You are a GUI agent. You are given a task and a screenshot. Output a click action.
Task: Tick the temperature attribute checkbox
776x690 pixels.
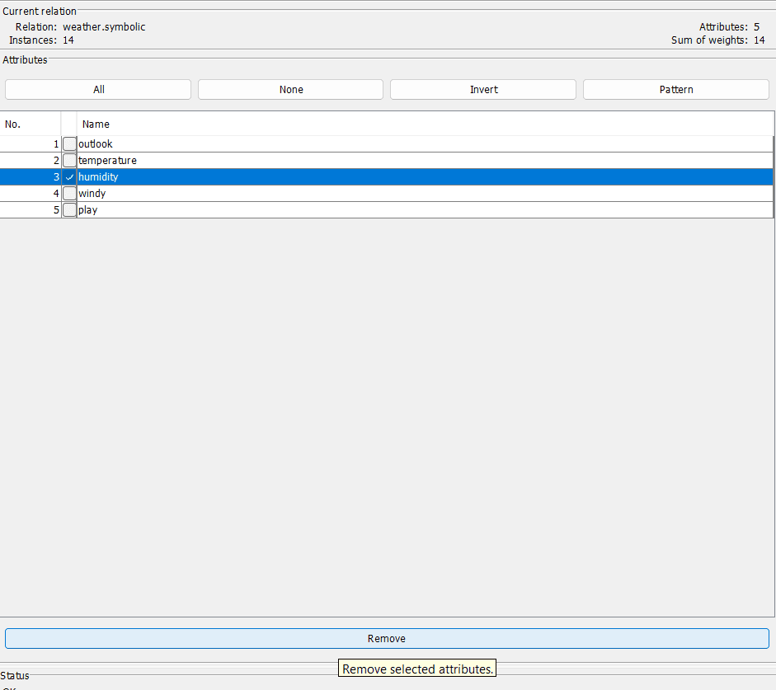(x=70, y=160)
